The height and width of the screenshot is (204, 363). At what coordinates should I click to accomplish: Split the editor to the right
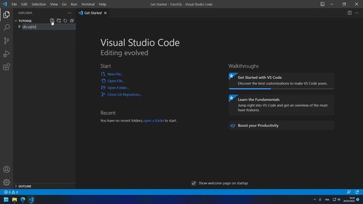tap(349, 13)
